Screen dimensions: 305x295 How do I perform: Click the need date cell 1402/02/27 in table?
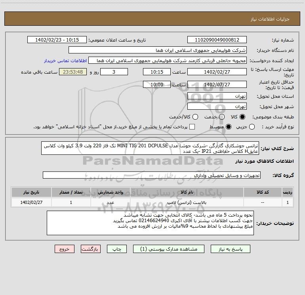(x=31, y=202)
